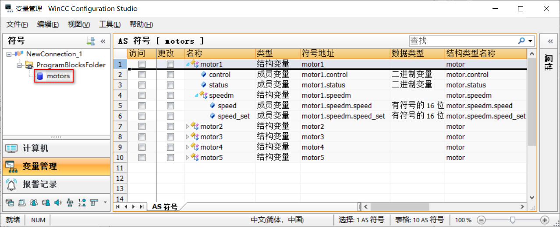This screenshot has height=227, width=560.
Task: Open the user archive icon with database and person
Action: click(x=46, y=203)
